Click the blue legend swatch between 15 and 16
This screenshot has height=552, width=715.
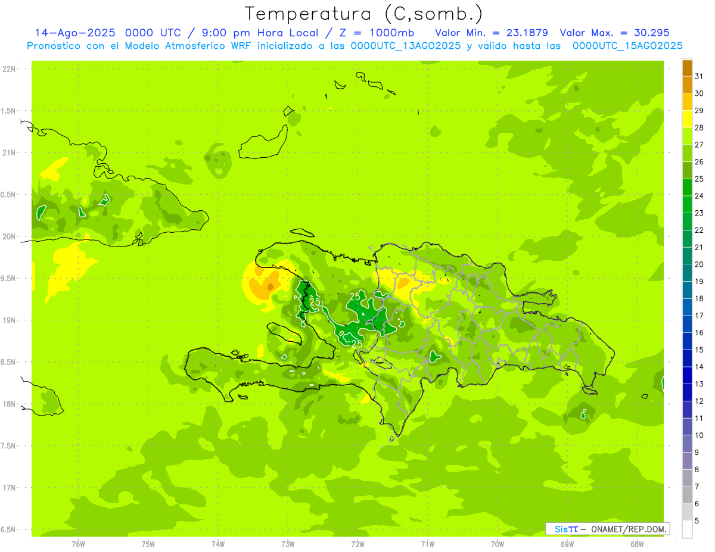tap(687, 341)
